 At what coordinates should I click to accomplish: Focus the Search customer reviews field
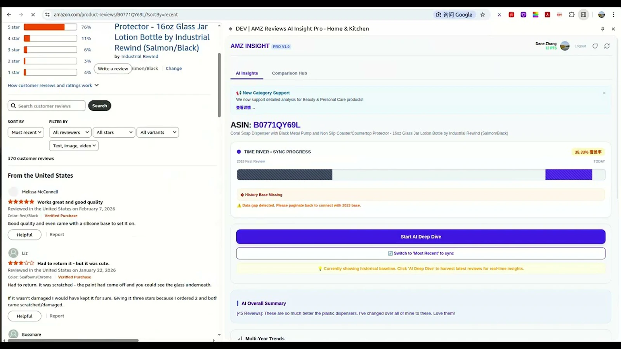(47, 106)
